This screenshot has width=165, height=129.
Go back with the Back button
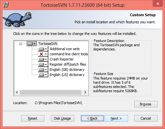click(x=92, y=118)
